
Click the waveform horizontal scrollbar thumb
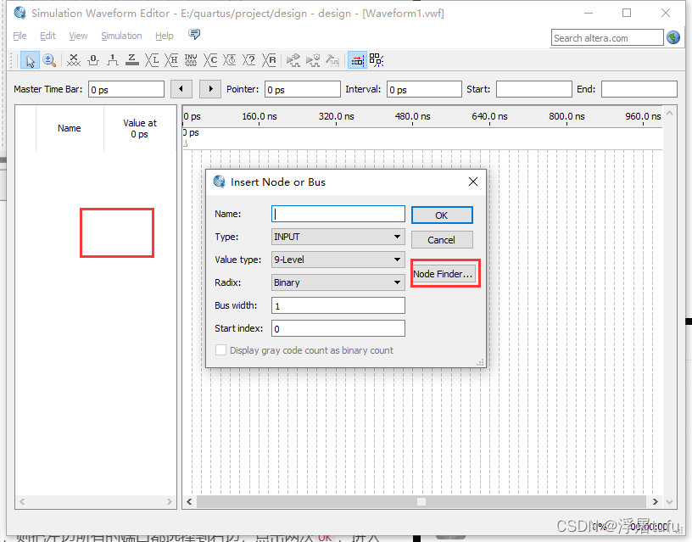click(421, 502)
